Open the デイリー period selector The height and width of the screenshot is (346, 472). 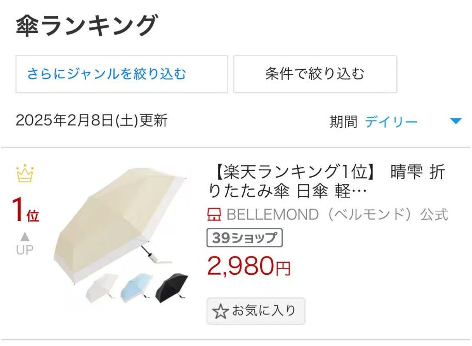point(391,122)
